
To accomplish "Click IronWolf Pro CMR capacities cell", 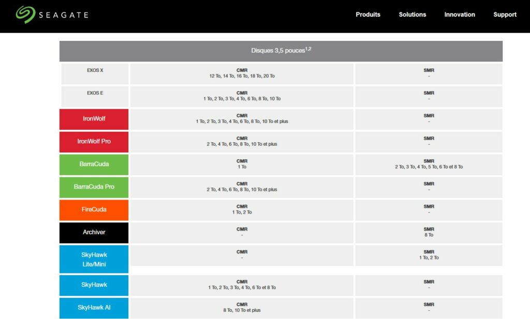I will [242, 142].
